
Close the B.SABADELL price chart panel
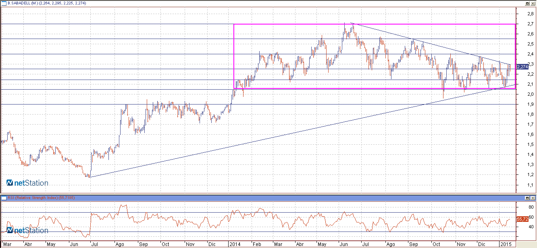point(533,3)
